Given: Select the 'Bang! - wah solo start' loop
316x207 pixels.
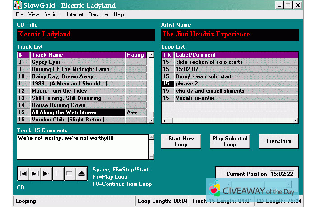Looking at the screenshot, I should click(x=204, y=76).
